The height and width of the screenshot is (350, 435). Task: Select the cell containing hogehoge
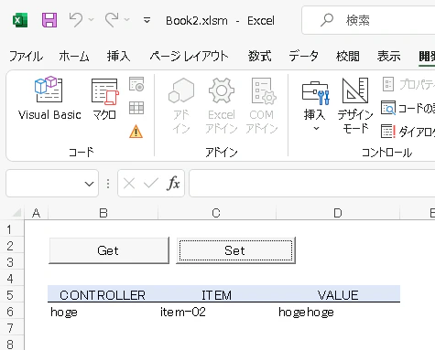(x=338, y=311)
